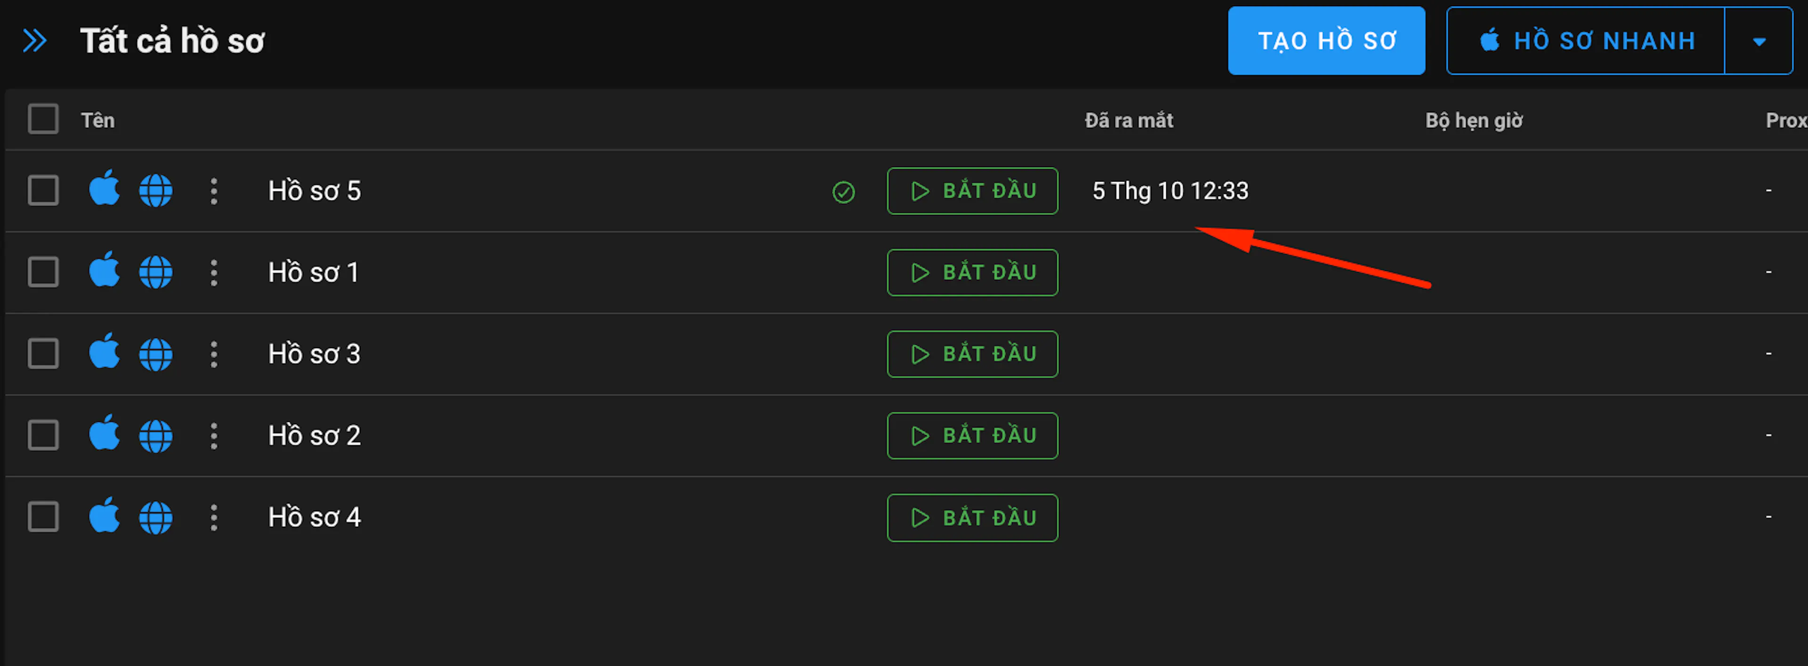
Task: Expand sidebar with double chevron icon
Action: (34, 40)
